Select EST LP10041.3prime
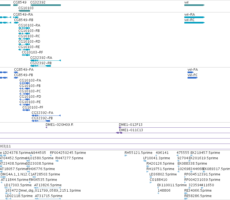Viewport: 230px width, 200px height. coord(156,158)
